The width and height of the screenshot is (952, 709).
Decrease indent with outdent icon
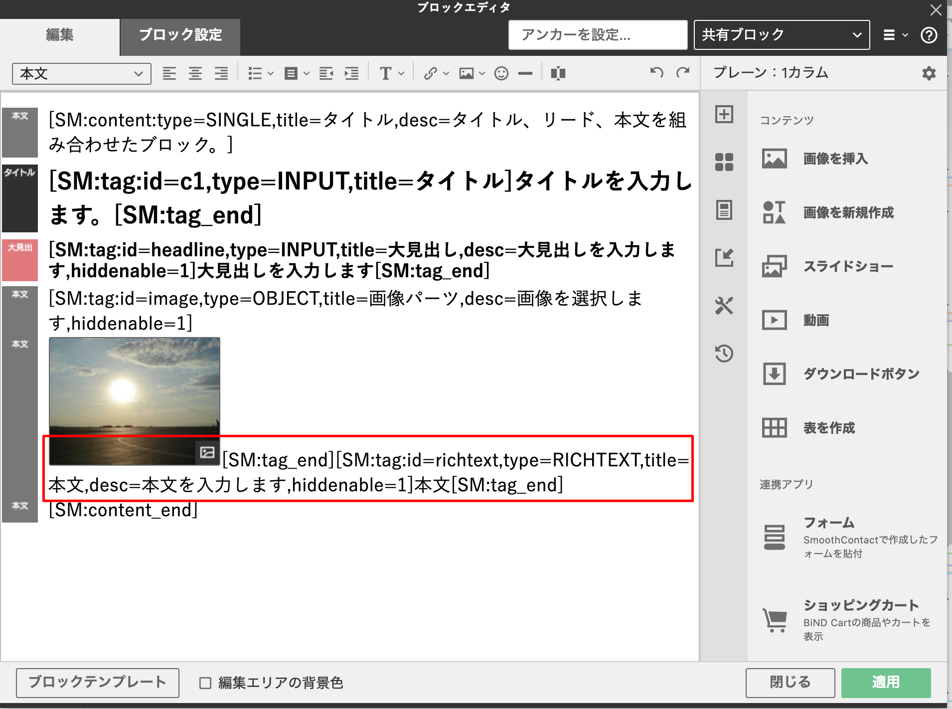pyautogui.click(x=326, y=74)
